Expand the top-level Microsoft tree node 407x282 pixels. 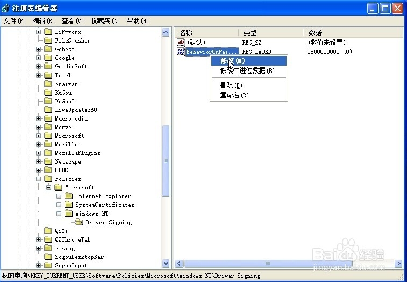point(38,136)
